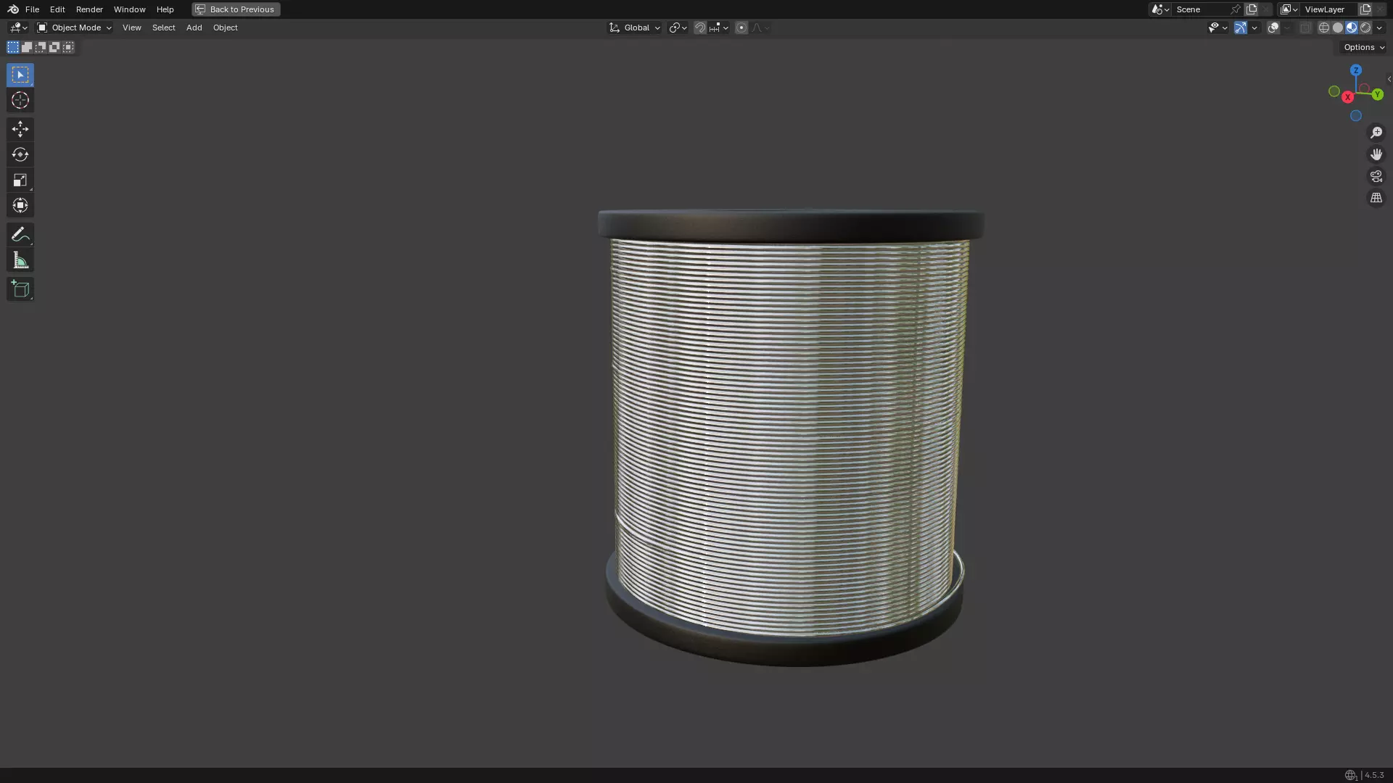Open the Render menu

tap(89, 9)
